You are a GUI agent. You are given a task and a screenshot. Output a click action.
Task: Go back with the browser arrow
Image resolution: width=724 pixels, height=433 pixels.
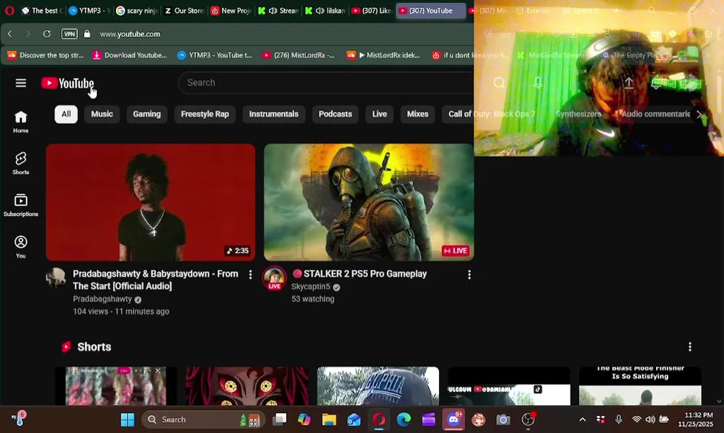10,34
